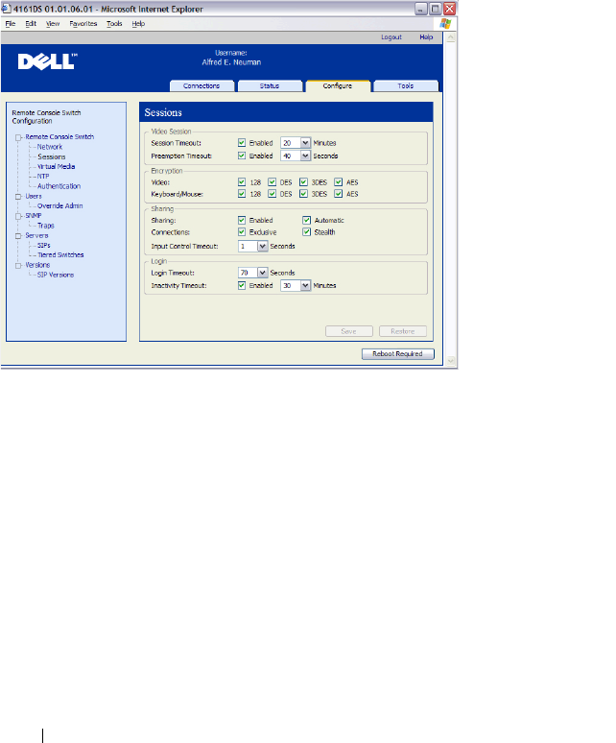Open the File menu

coord(11,24)
